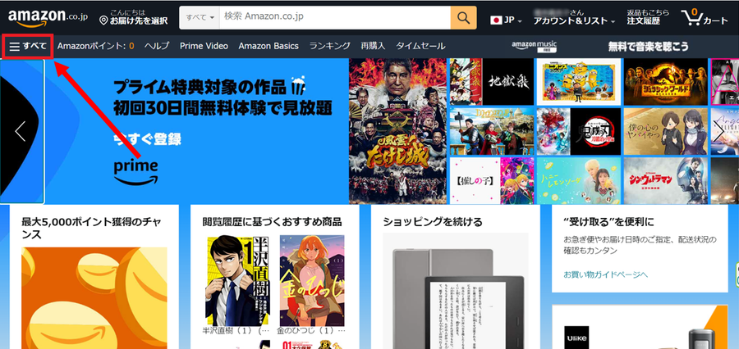Viewport: 739px width, 349px height.
Task: Open 僕の心のヤバイやつ thumbnail
Action: click(666, 131)
